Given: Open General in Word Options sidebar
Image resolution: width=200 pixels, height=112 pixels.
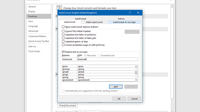Looking at the screenshot, I should pyautogui.click(x=39, y=7).
